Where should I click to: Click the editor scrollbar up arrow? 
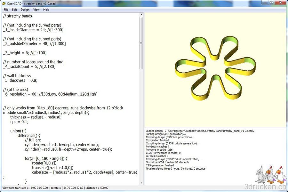tap(141, 15)
